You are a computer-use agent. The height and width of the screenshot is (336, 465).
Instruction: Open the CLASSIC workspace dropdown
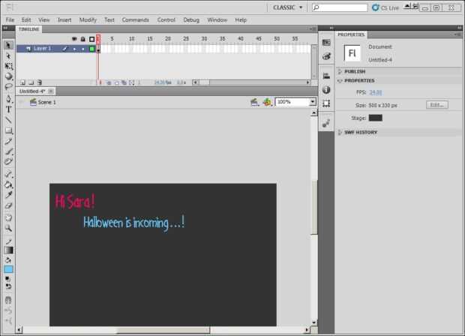pos(288,7)
